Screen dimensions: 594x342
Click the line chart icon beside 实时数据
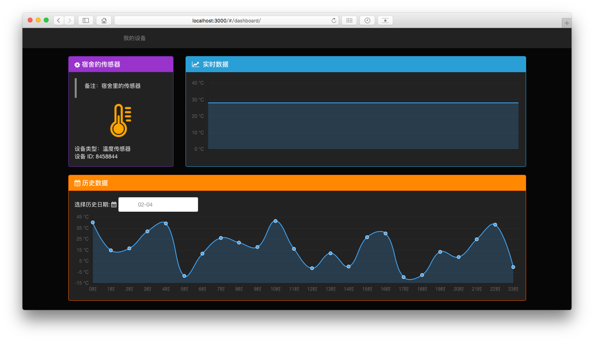pos(196,64)
